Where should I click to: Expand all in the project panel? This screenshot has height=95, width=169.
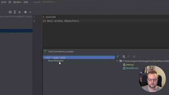[x=15, y=12]
